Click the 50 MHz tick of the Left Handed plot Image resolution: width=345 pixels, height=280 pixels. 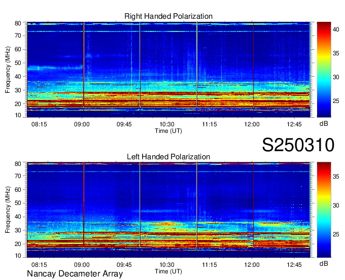[x=18, y=203]
